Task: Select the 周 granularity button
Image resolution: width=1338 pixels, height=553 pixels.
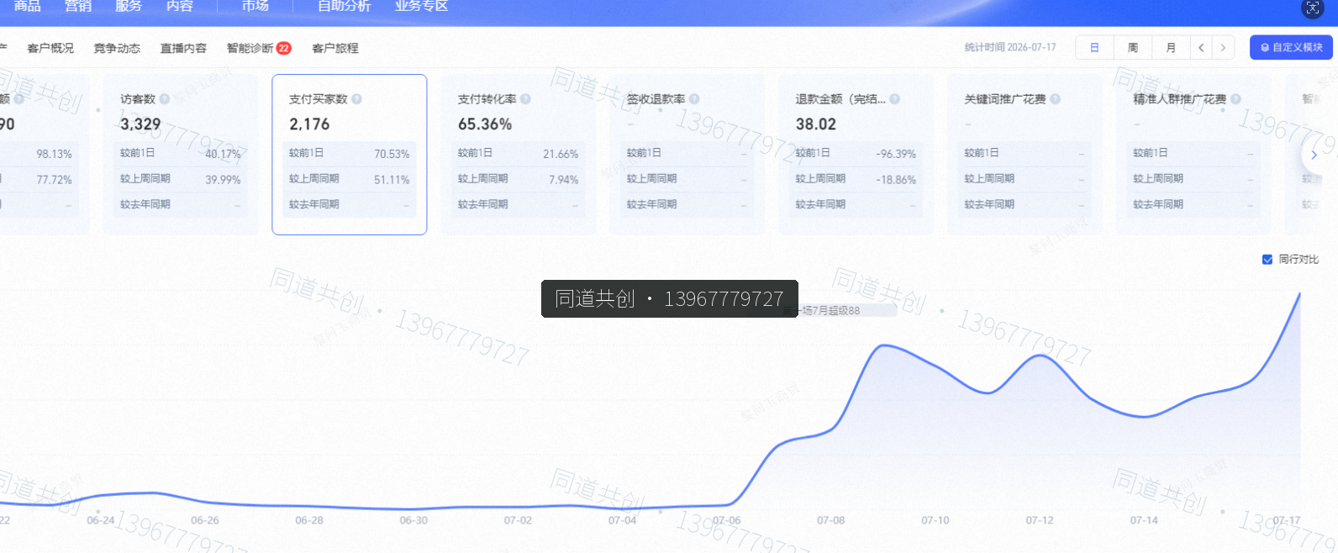Action: click(x=1133, y=48)
